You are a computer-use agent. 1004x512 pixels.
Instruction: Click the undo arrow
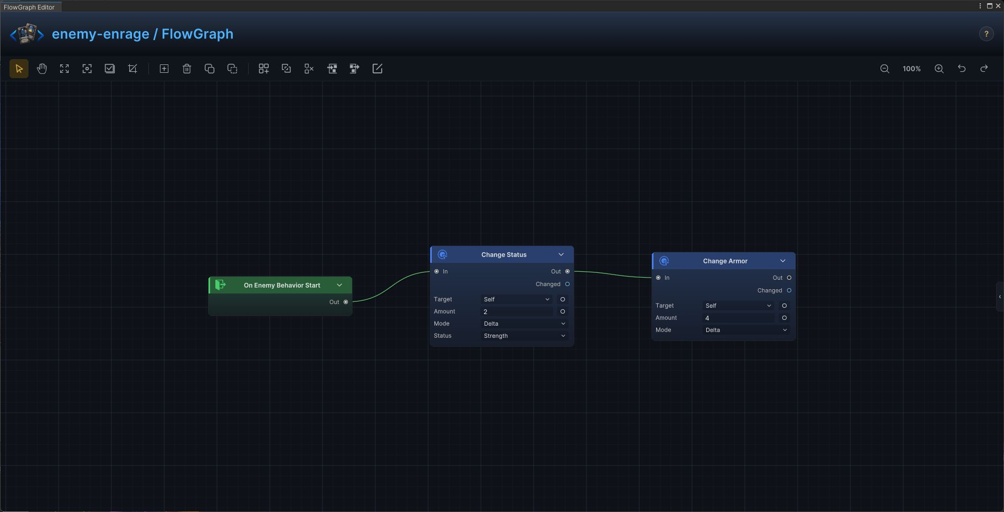pos(962,69)
